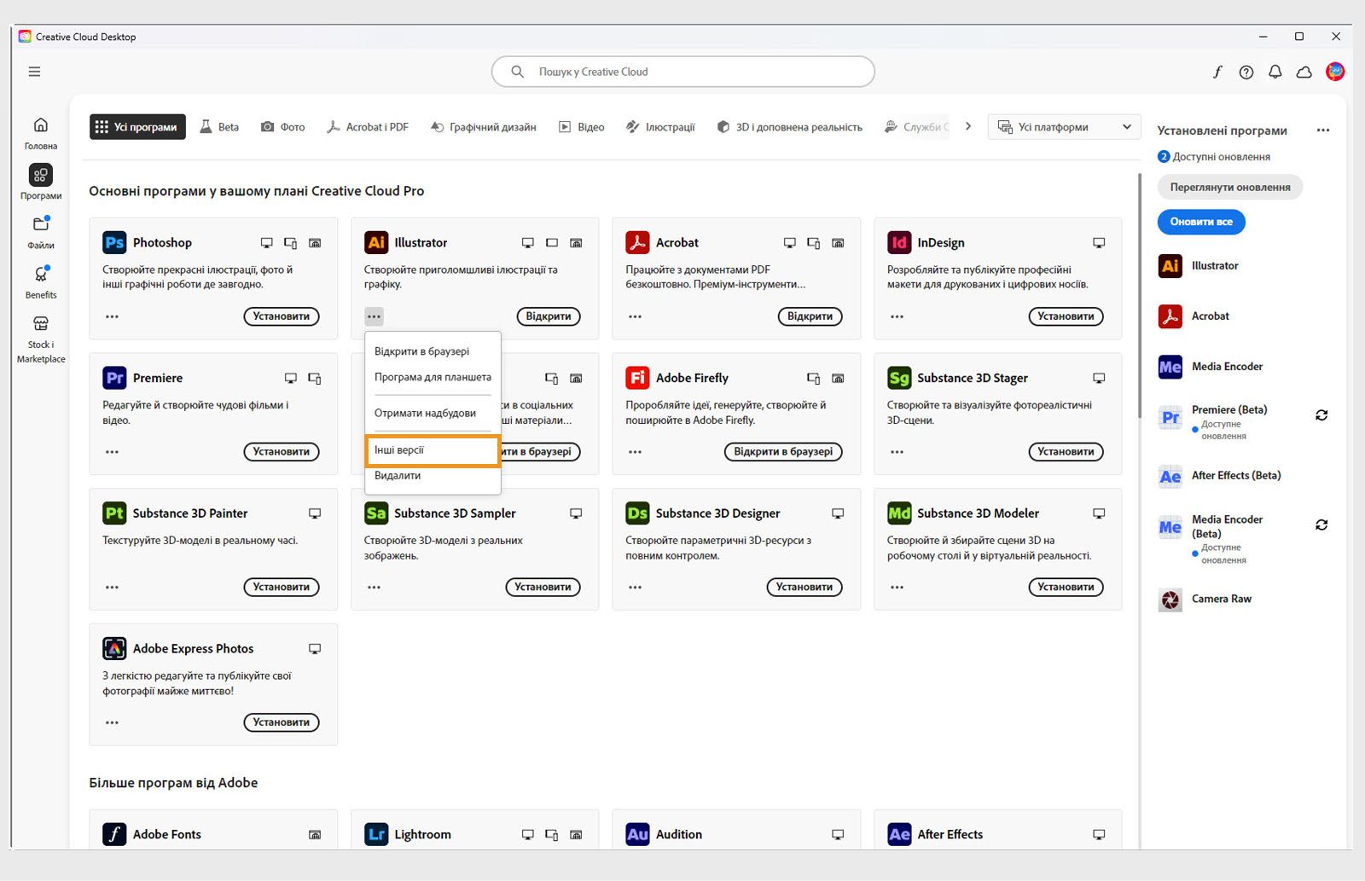Click update icon next to Media Encoder (Beta)
Viewport: 1365px width, 881px height.
point(1321,525)
